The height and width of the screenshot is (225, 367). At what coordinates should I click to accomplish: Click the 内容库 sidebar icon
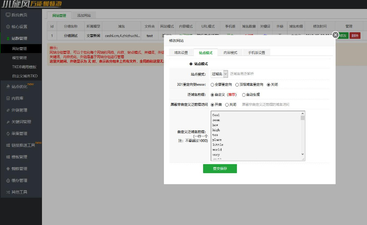(x=8, y=98)
